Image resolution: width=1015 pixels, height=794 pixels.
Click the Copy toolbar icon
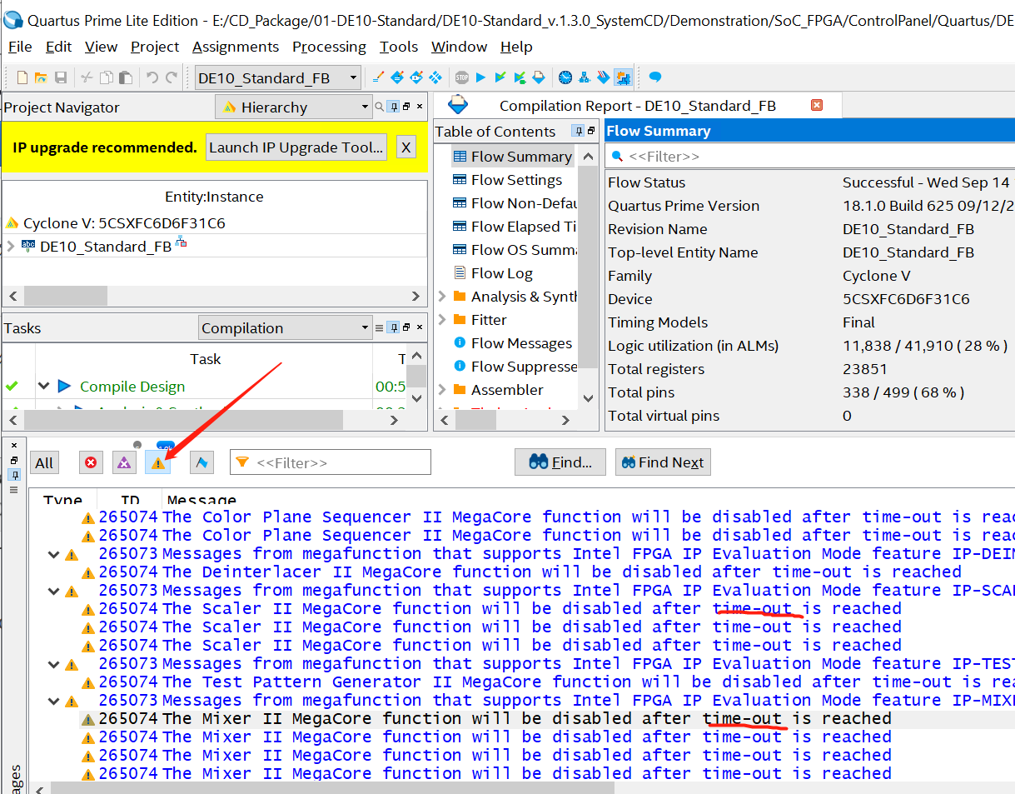point(107,77)
